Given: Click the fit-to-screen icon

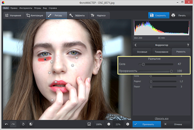Looking at the screenshot, I should pos(89,124).
